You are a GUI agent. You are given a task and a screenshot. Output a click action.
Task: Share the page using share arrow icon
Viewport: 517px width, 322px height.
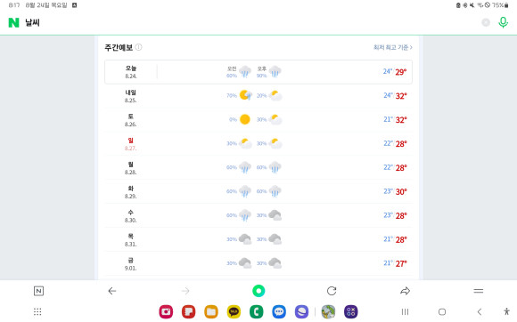coord(405,291)
